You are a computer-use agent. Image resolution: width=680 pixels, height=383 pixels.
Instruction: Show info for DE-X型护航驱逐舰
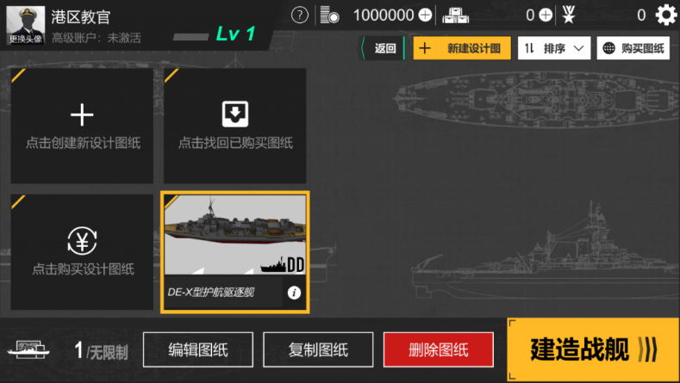294,293
